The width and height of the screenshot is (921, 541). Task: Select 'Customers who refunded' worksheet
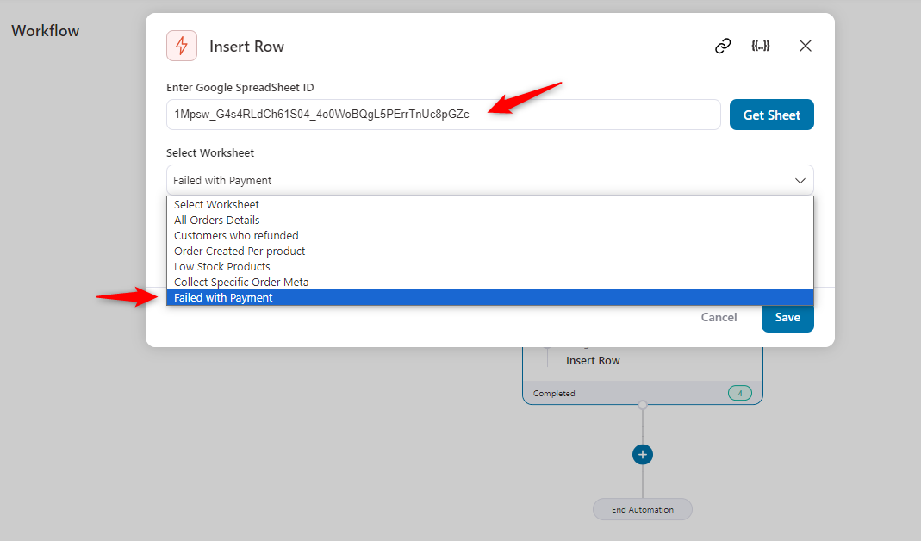coord(490,235)
